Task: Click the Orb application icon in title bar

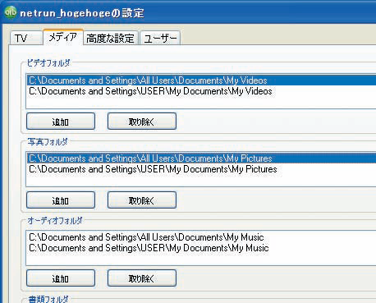Action: point(11,12)
